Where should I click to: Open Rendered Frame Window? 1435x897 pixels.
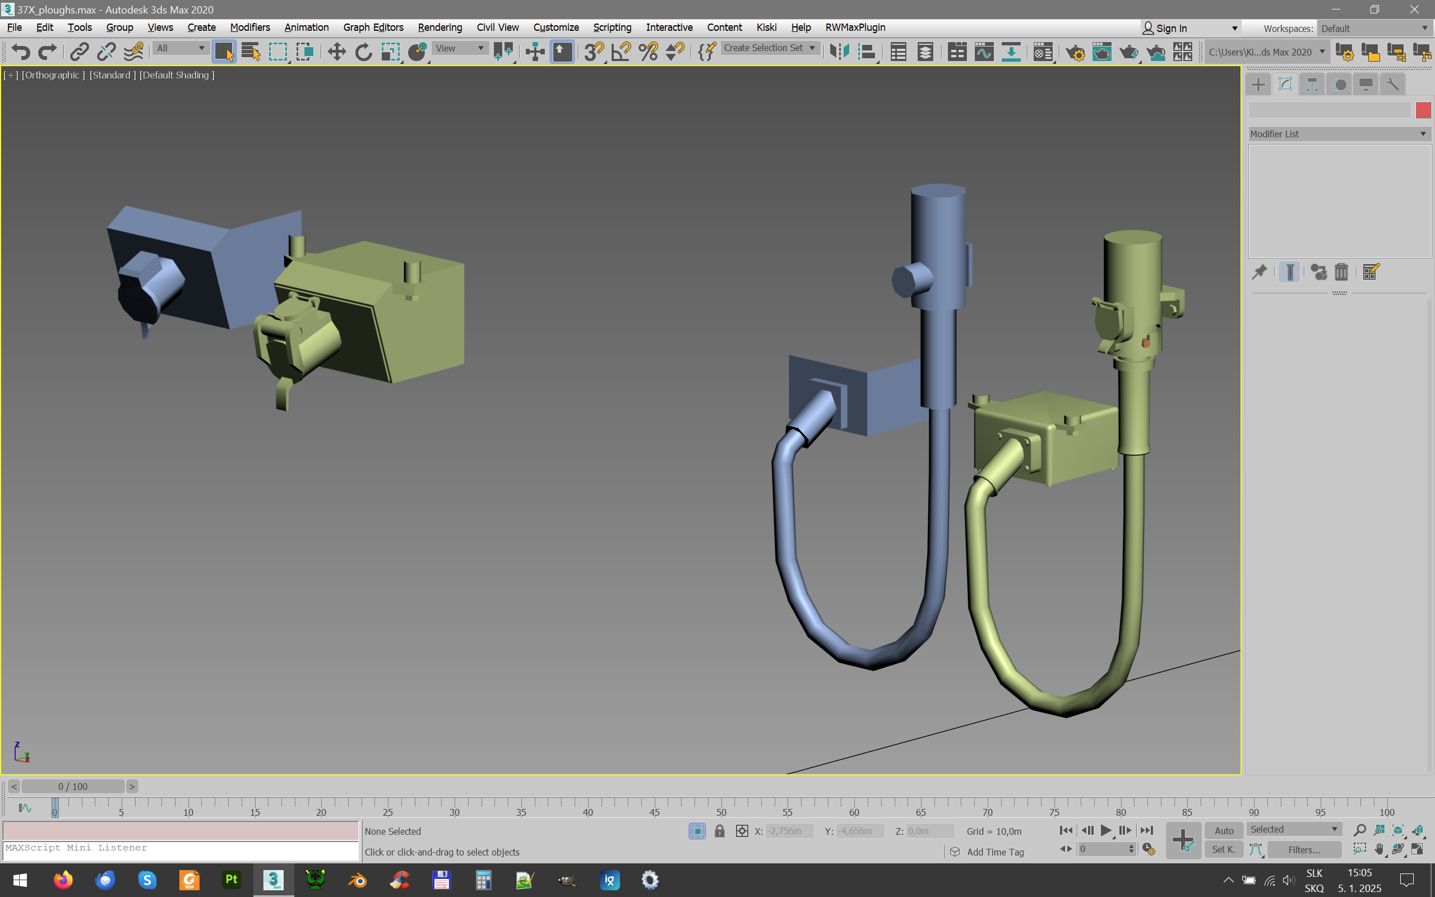tap(1101, 52)
